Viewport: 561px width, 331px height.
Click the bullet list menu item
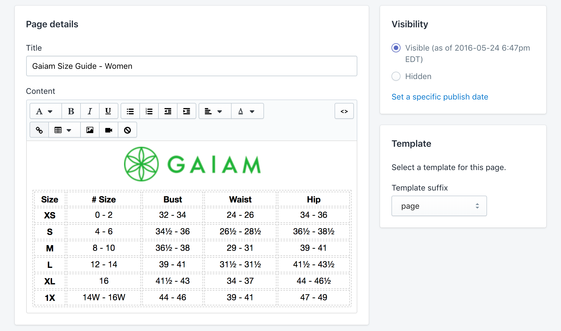point(130,111)
